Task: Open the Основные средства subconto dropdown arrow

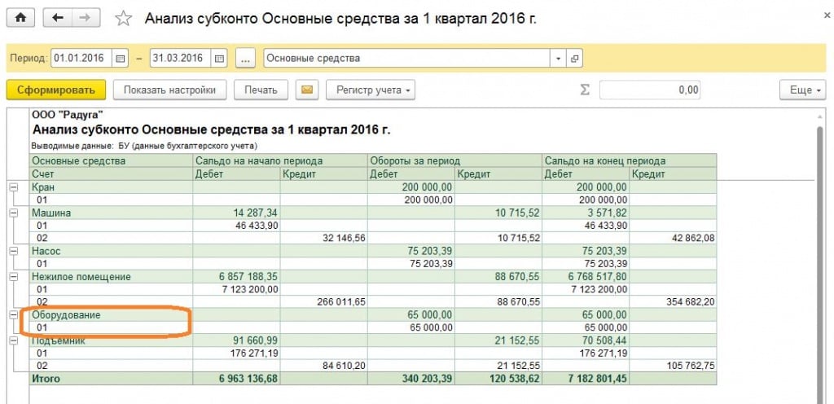Action: click(558, 59)
